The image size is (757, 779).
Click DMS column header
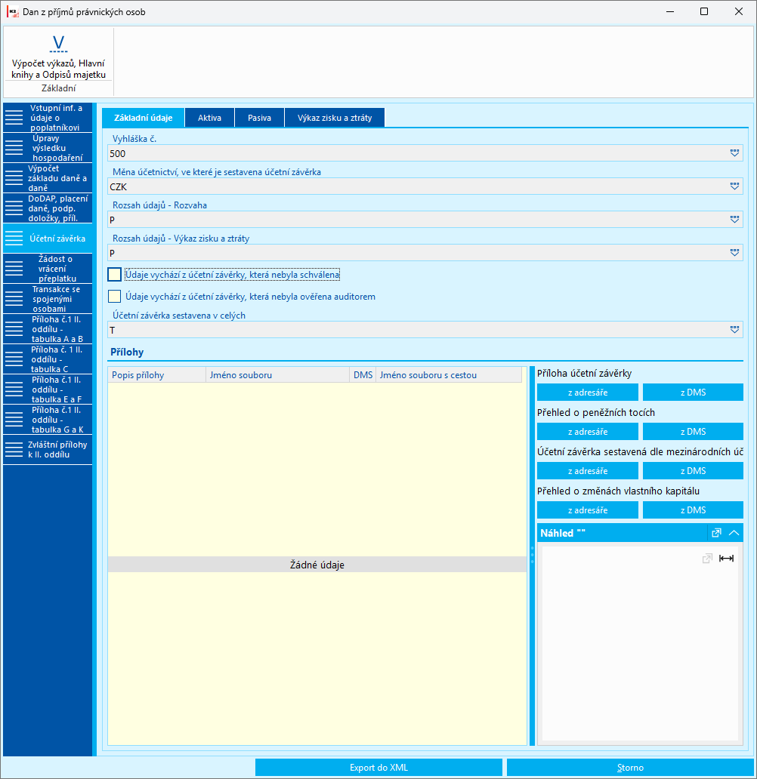coord(363,375)
